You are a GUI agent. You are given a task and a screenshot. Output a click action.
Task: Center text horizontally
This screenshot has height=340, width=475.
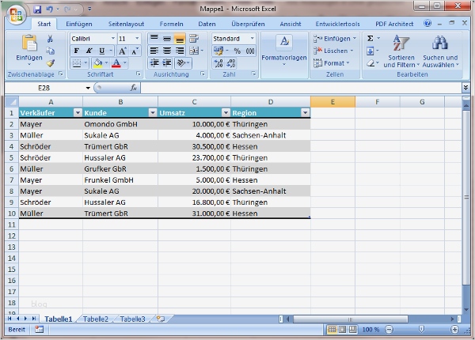pos(167,51)
